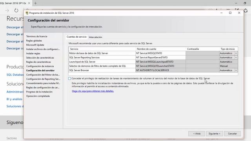The image size is (251, 141).
Task: Select Configuración de instancia step
Action: 40,66
